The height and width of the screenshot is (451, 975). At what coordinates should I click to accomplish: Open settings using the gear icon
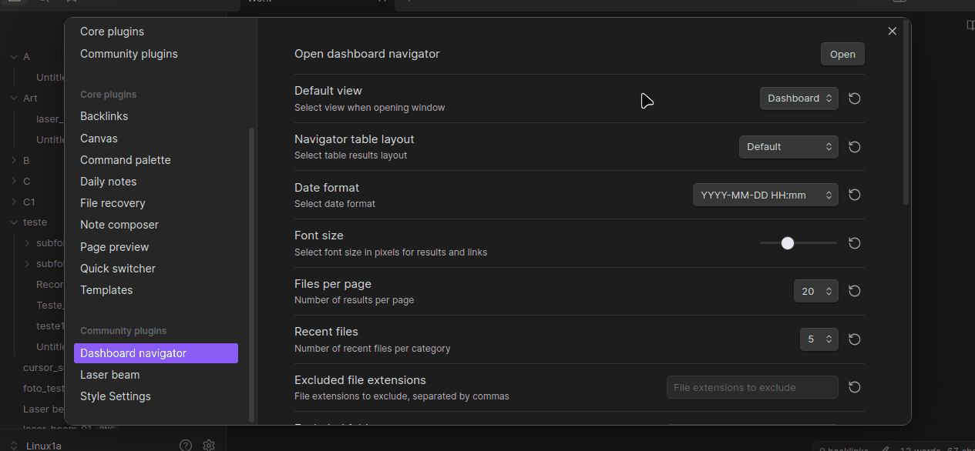pyautogui.click(x=208, y=445)
